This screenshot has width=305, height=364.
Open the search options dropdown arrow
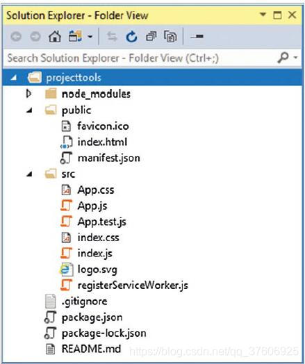(295, 57)
